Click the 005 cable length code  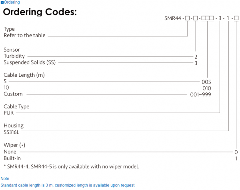coord(206,81)
